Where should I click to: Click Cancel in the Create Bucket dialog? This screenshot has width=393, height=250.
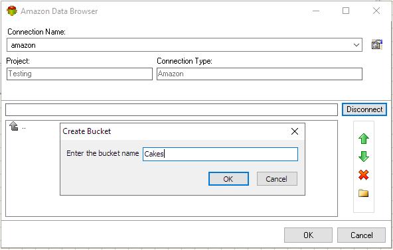pyautogui.click(x=277, y=178)
